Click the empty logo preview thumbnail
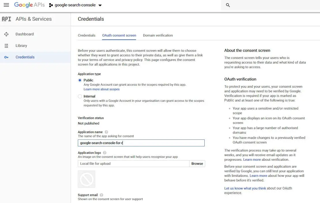Viewport: 320px width, 203px height. coord(86,179)
